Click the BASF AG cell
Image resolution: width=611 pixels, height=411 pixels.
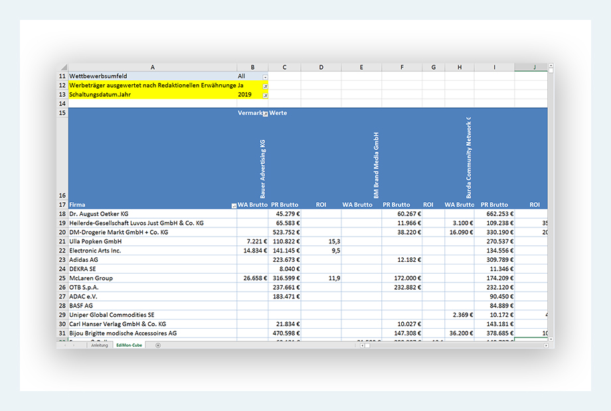click(x=152, y=306)
